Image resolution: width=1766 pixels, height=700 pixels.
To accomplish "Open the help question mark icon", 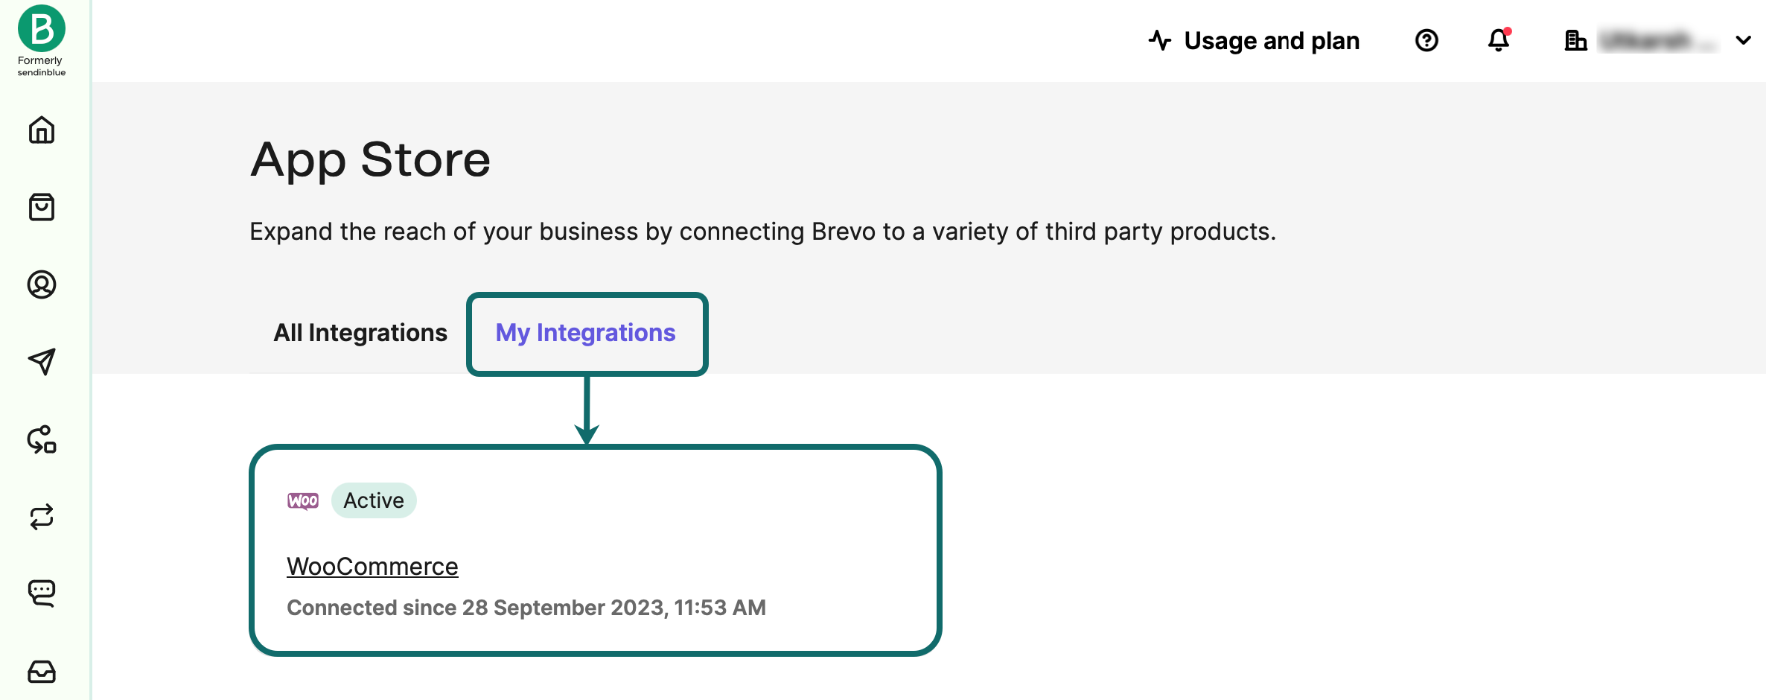I will click(1426, 40).
